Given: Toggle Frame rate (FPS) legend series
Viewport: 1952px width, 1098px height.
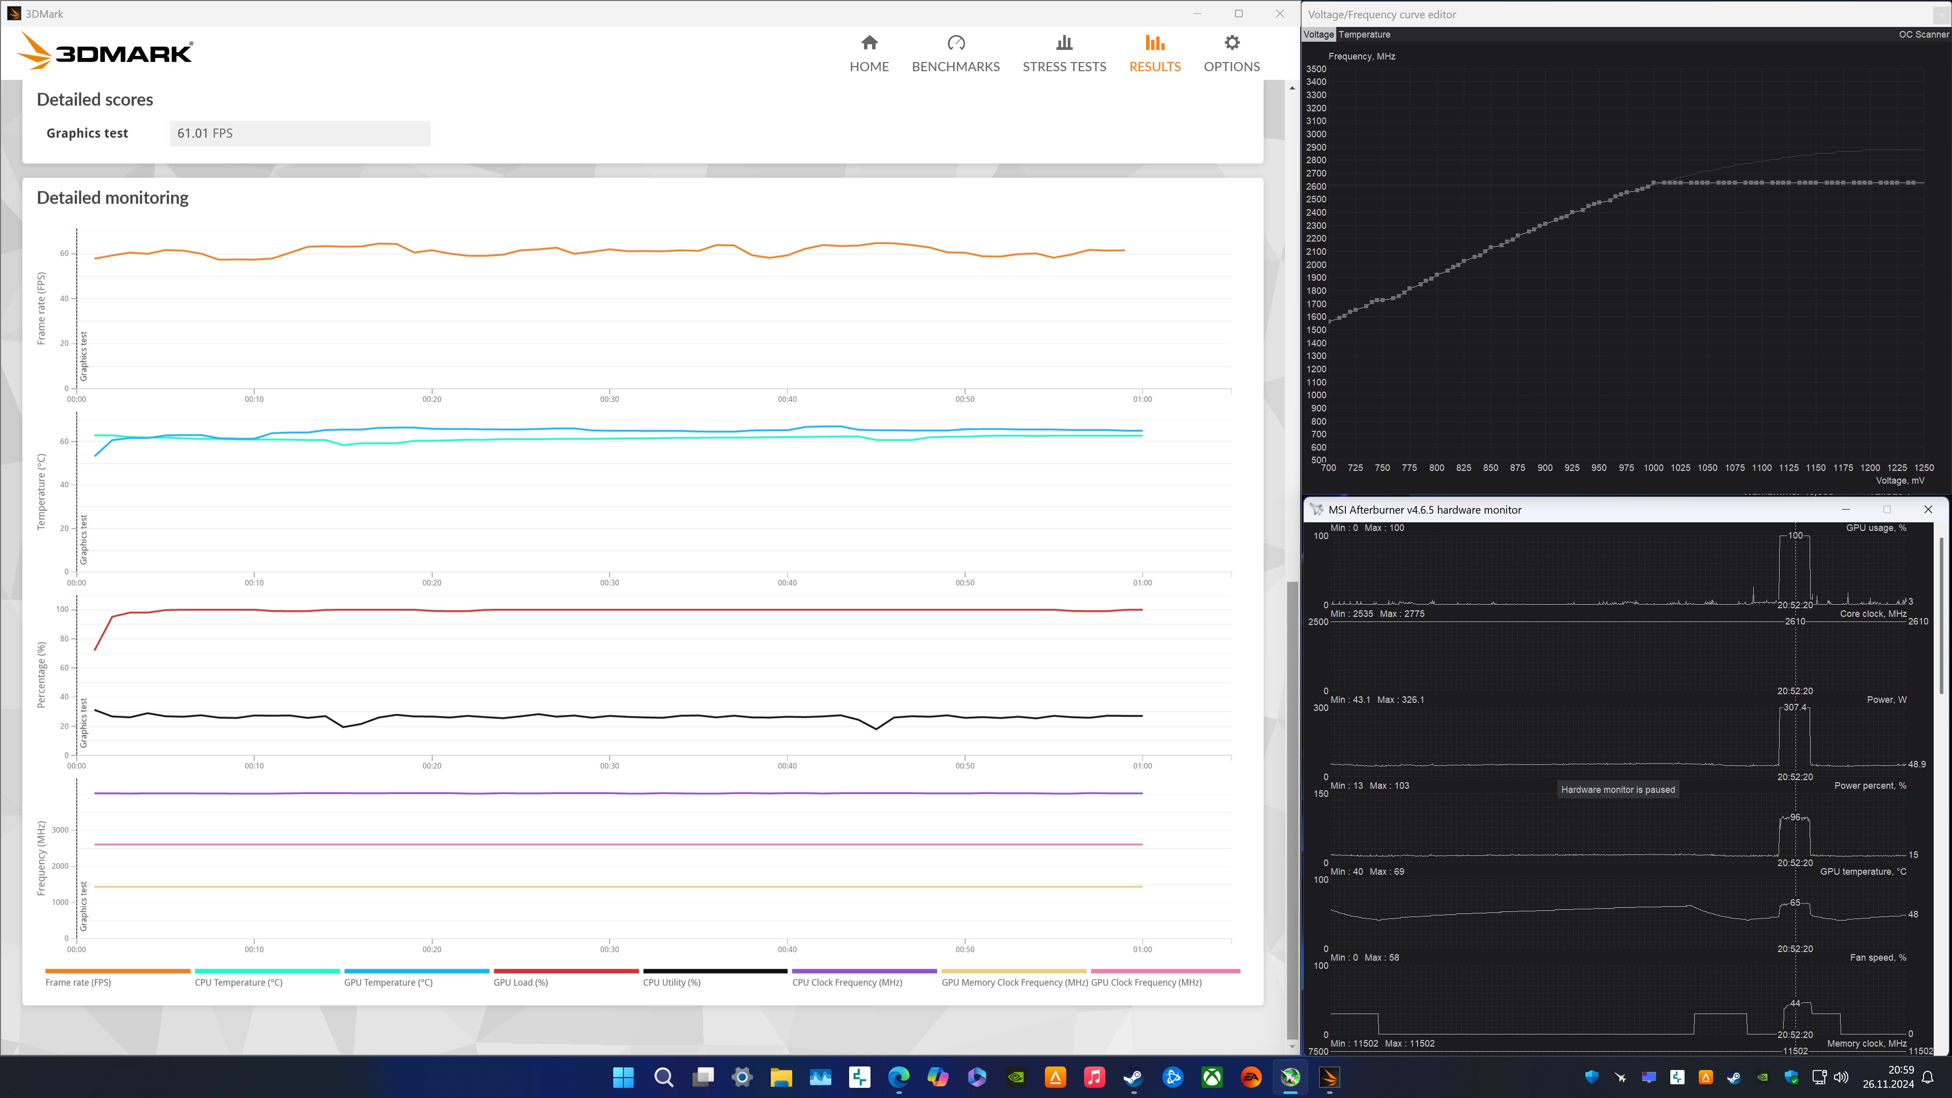Looking at the screenshot, I should click(x=78, y=982).
